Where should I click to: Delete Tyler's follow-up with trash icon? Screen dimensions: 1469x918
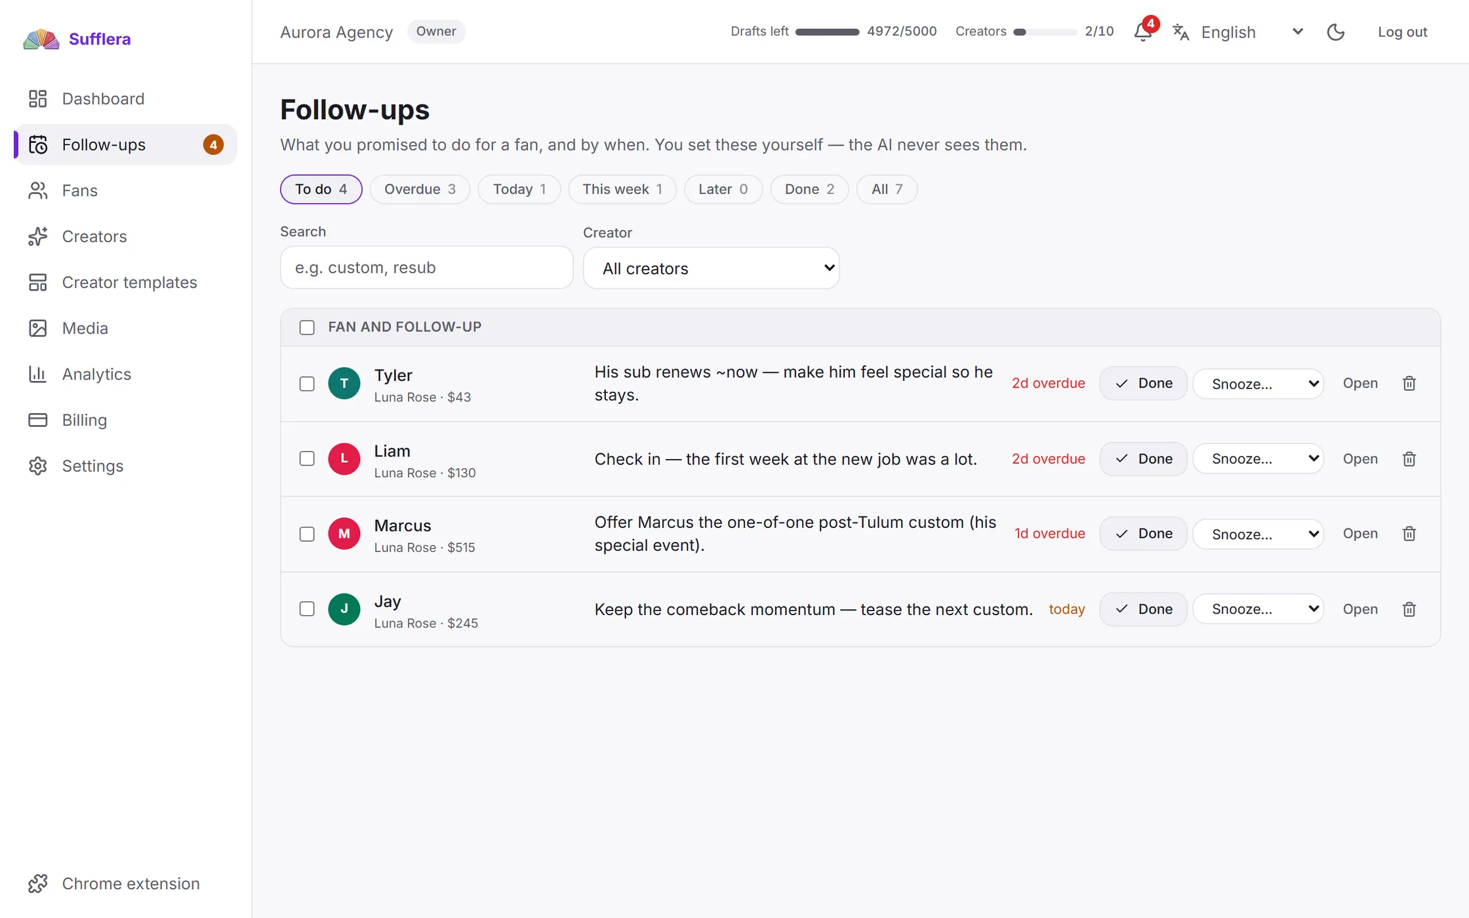(1409, 384)
